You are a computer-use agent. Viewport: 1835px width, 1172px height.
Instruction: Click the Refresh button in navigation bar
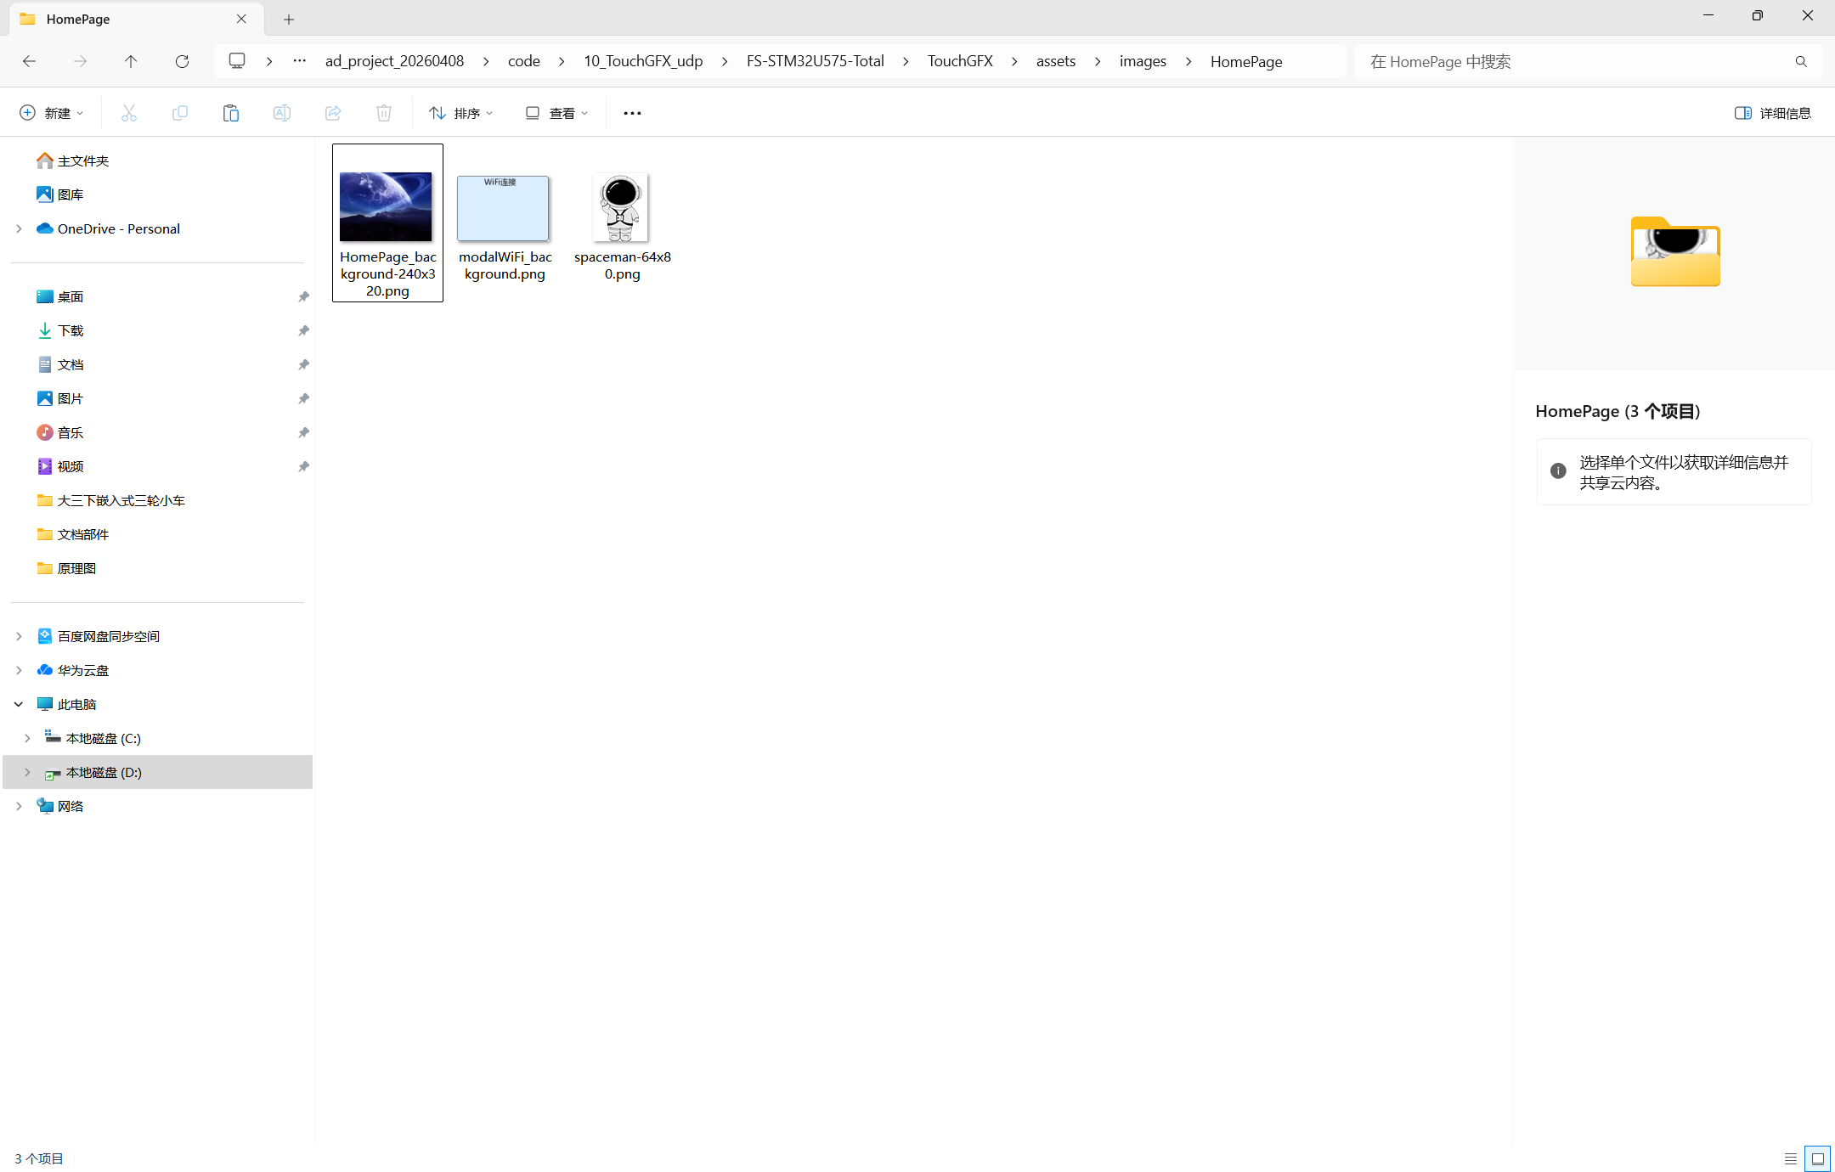pyautogui.click(x=182, y=61)
